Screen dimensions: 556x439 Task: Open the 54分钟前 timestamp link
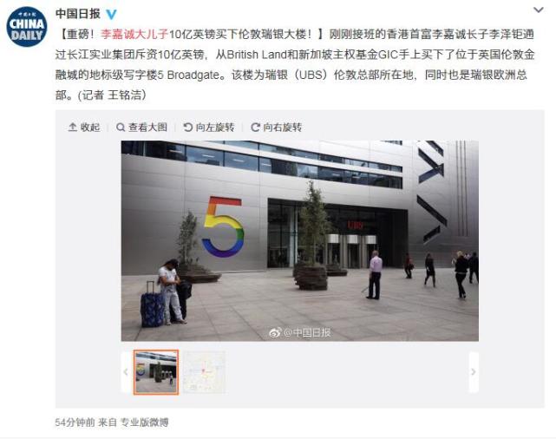coord(75,423)
